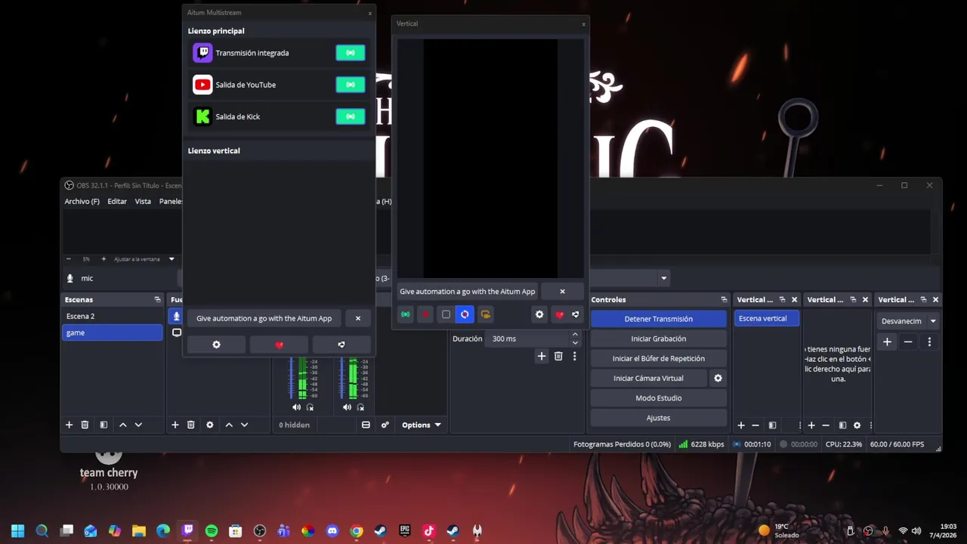Show the 0 hidden mixer sources
The height and width of the screenshot is (544, 967).
[294, 425]
